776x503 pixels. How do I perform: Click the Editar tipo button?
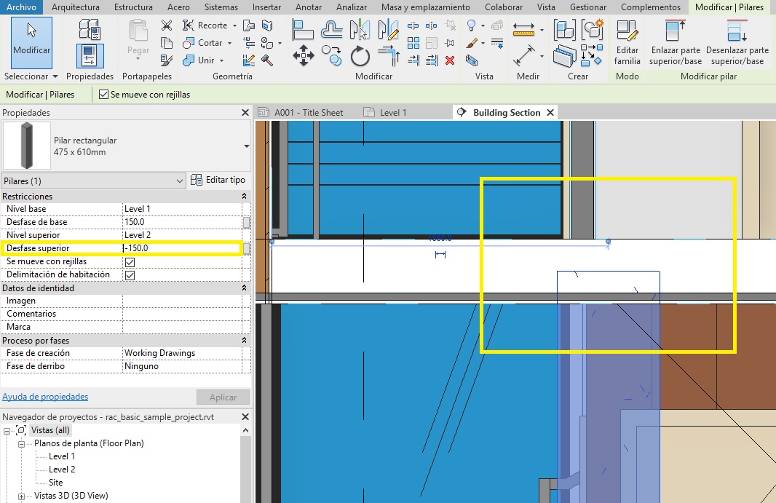218,180
